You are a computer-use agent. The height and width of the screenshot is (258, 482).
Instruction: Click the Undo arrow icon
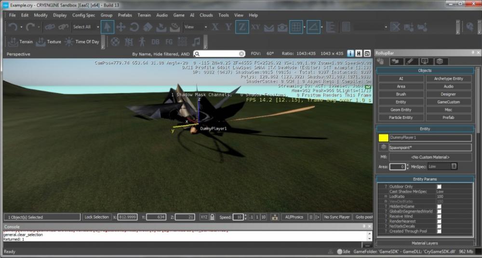tap(13, 27)
